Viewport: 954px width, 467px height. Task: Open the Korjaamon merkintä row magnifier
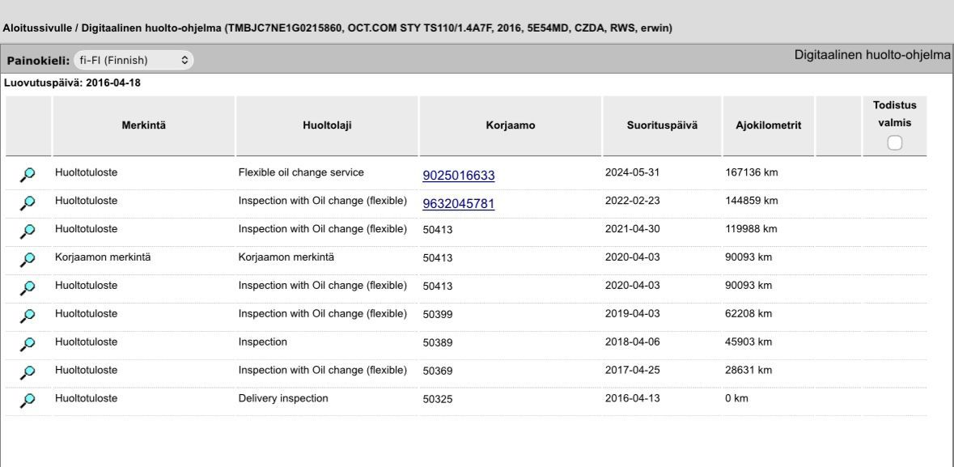(28, 259)
